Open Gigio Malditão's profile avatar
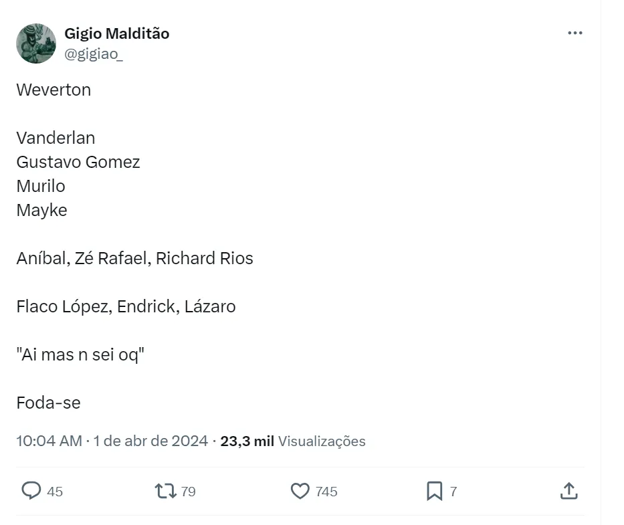The image size is (624, 525). (36, 43)
